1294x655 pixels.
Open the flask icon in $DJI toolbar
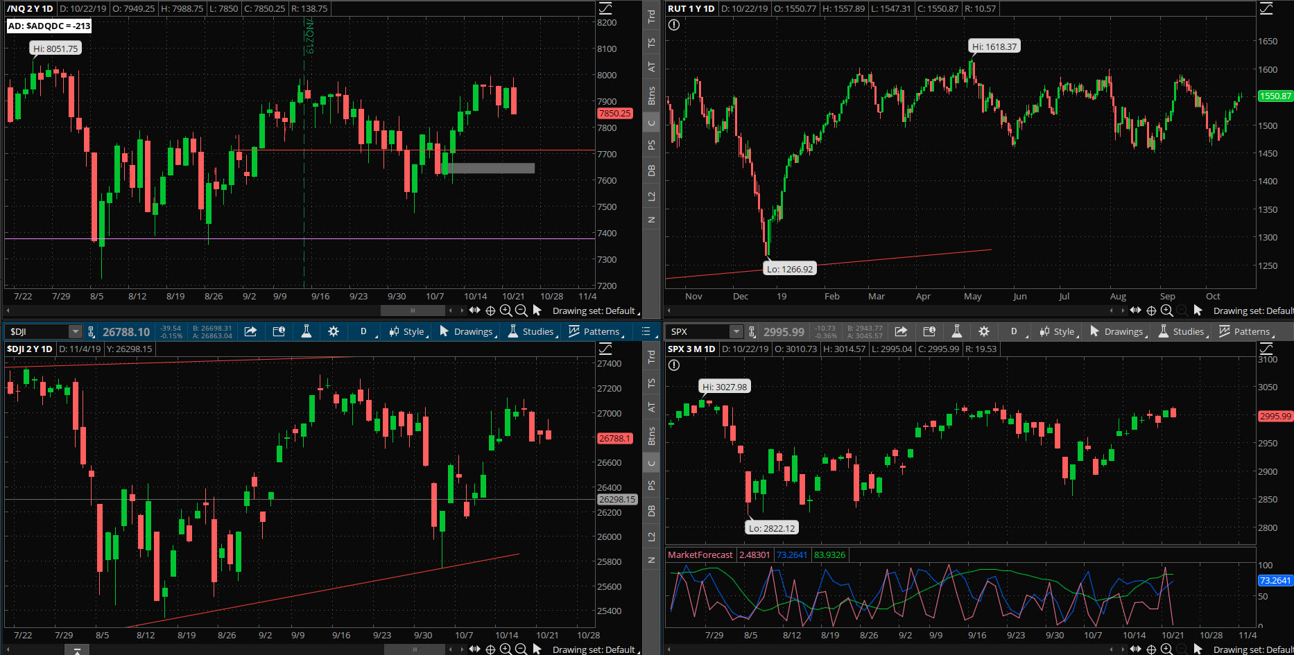[x=306, y=331]
